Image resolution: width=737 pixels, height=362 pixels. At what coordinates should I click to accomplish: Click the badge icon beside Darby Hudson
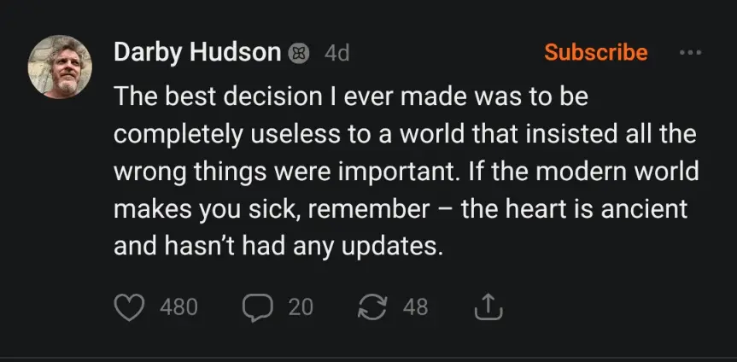298,53
